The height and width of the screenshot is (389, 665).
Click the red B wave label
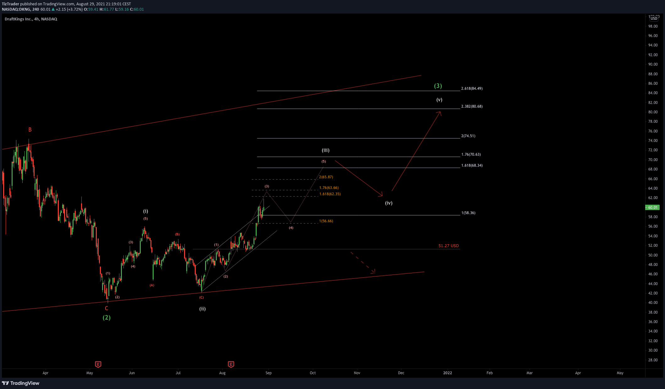[x=30, y=130]
